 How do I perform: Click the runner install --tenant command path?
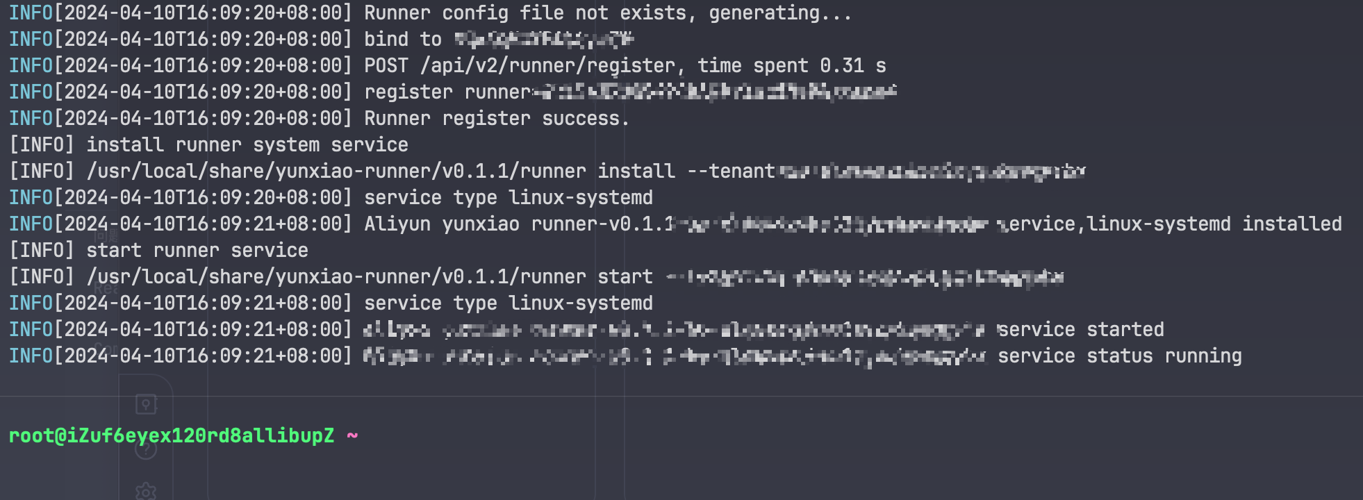[x=431, y=172]
